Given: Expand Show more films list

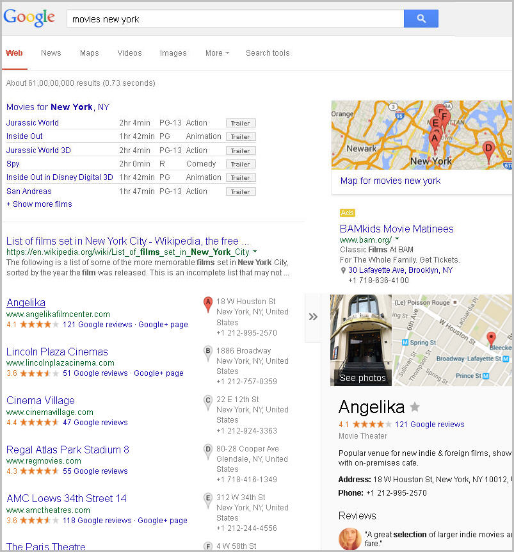Looking at the screenshot, I should click(x=39, y=204).
